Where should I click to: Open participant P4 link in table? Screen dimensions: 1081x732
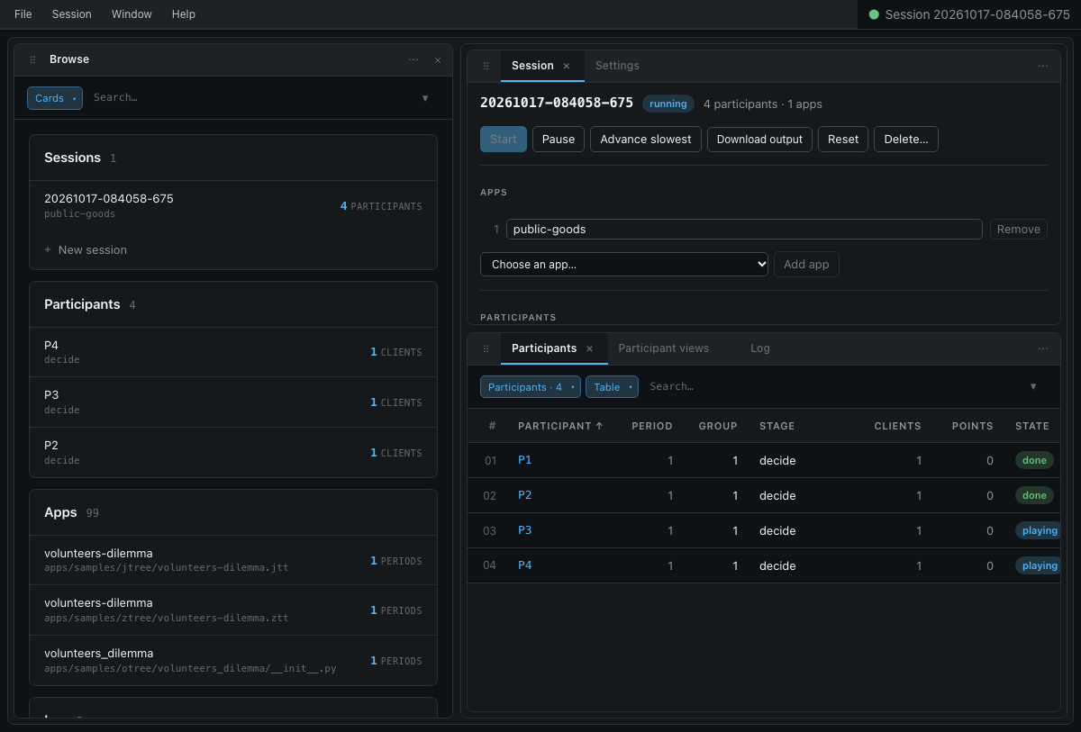click(x=525, y=565)
